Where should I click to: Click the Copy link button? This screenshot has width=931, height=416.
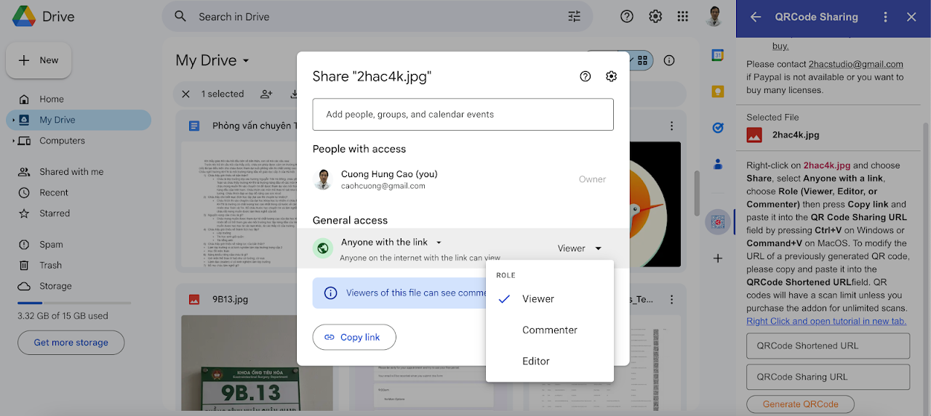coord(354,337)
